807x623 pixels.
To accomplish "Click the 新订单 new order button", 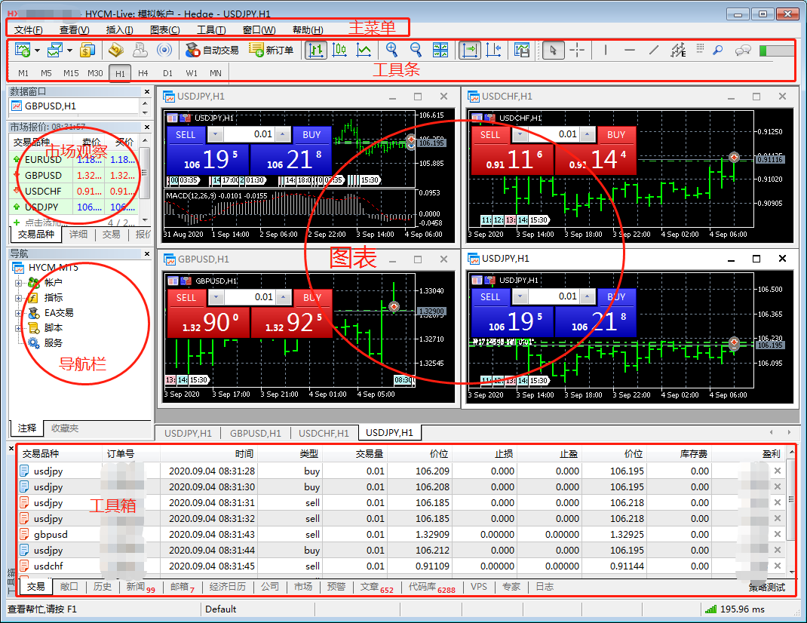I will (x=271, y=50).
